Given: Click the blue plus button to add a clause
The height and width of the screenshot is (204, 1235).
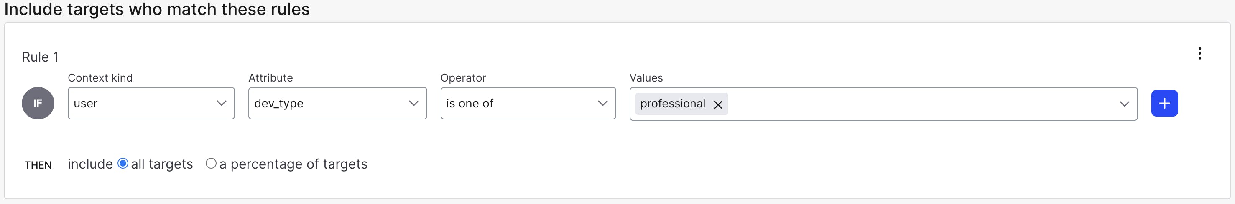Looking at the screenshot, I should [1164, 103].
